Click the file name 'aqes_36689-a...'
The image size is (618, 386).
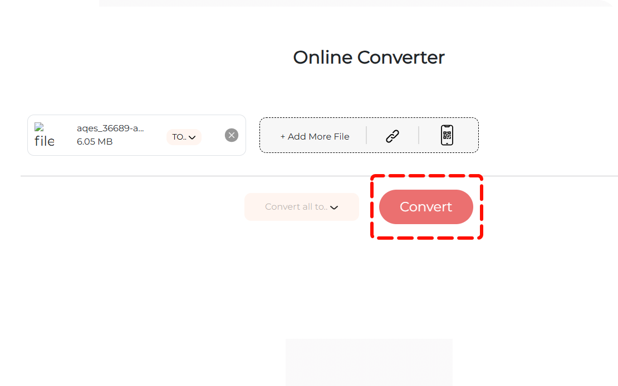110,128
